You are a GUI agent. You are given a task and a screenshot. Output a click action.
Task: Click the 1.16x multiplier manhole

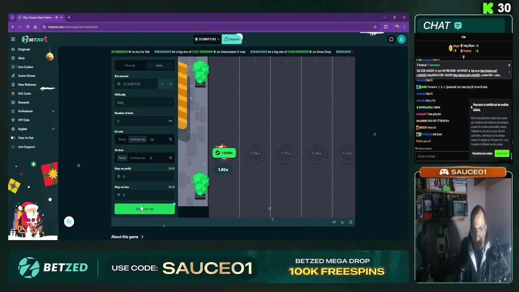pyautogui.click(x=316, y=153)
